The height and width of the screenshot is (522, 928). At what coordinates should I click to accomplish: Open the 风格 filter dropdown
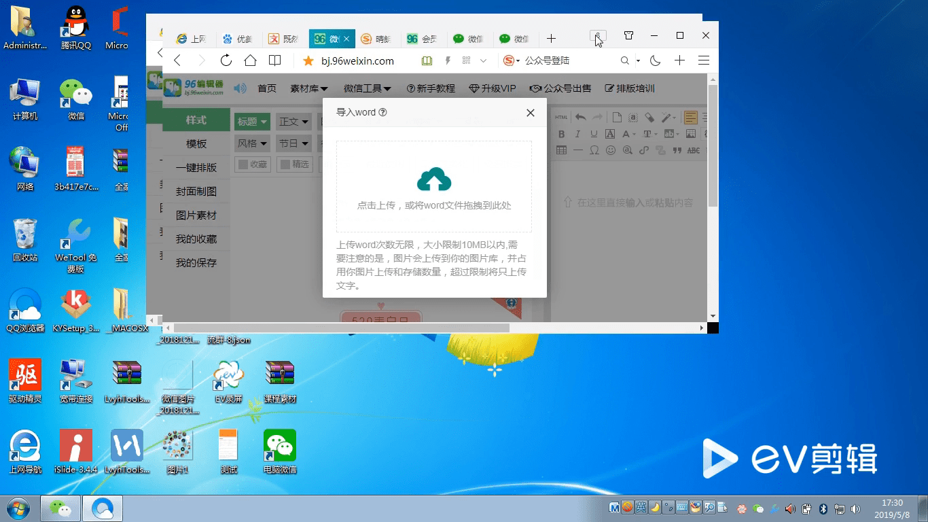253,143
